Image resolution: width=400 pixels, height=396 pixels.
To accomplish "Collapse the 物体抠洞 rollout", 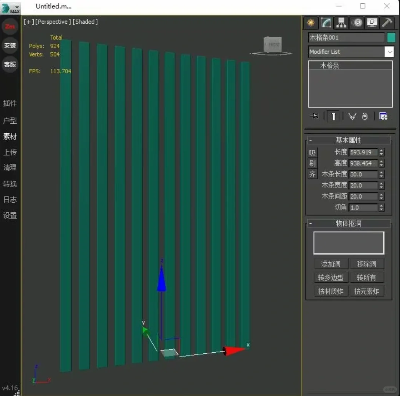I will tap(310, 223).
